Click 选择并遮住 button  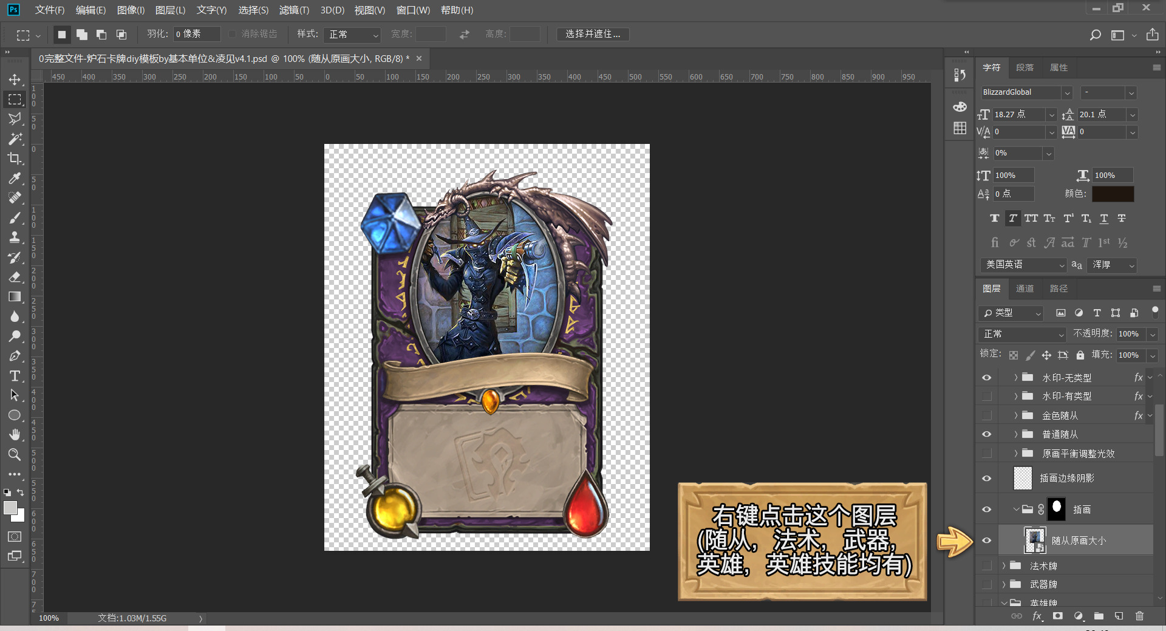tap(593, 34)
